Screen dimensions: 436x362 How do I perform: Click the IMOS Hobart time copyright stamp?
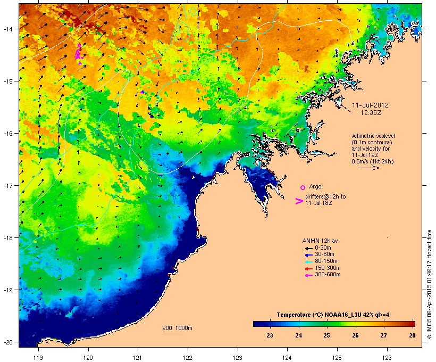point(429,284)
